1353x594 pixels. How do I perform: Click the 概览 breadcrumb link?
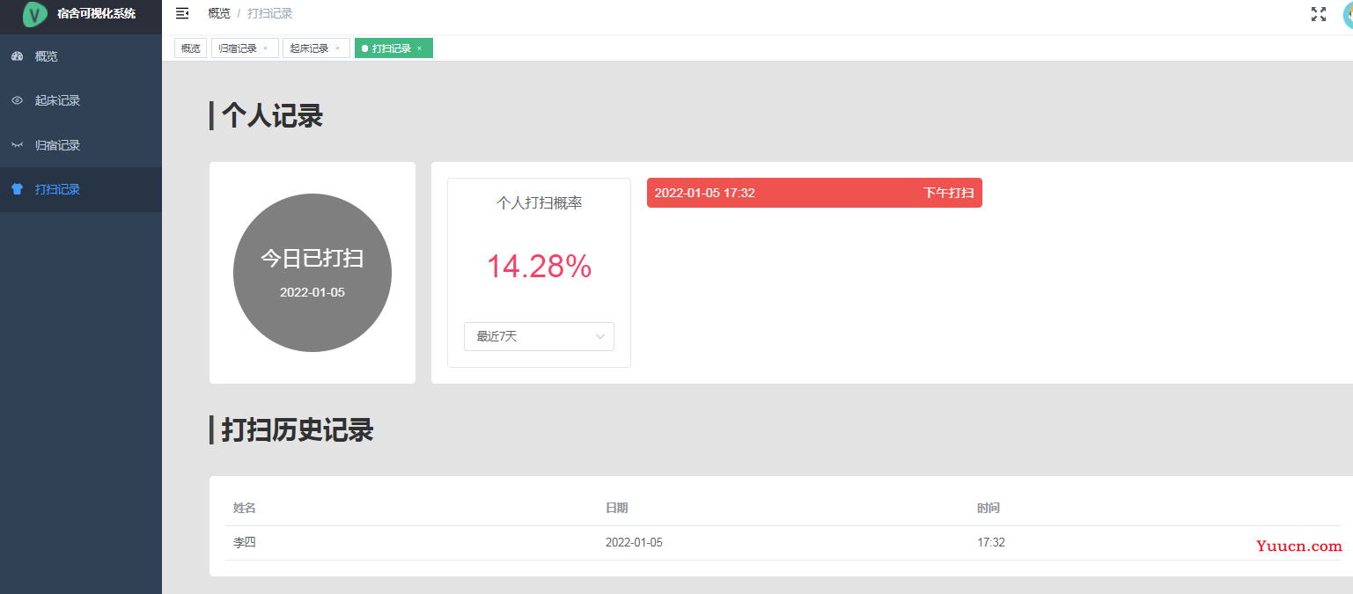[x=219, y=13]
